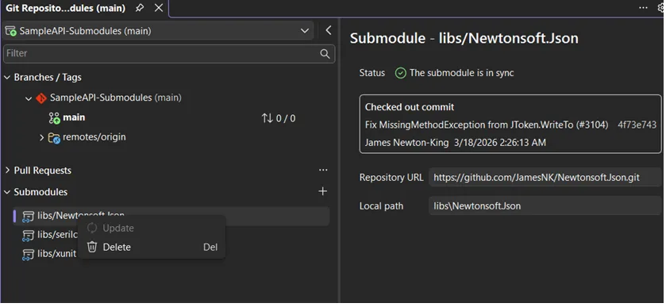Close the Git Repository tab
666x307 pixels.
click(x=159, y=8)
